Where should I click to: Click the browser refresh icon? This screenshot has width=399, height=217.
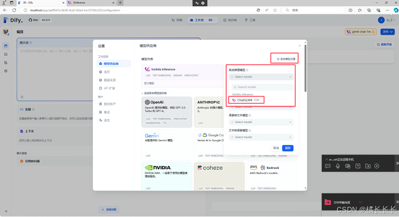pyautogui.click(x=14, y=10)
